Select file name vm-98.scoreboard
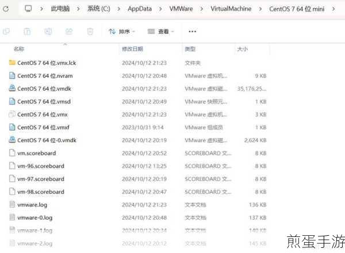This screenshot has width=345, height=253. [41, 192]
